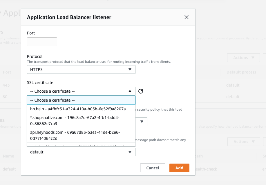Click the Port input field
This screenshot has width=266, height=185.
click(42, 42)
